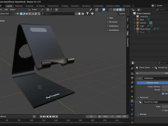Click the asset shelf filter funnel icon

[x=87, y=14]
